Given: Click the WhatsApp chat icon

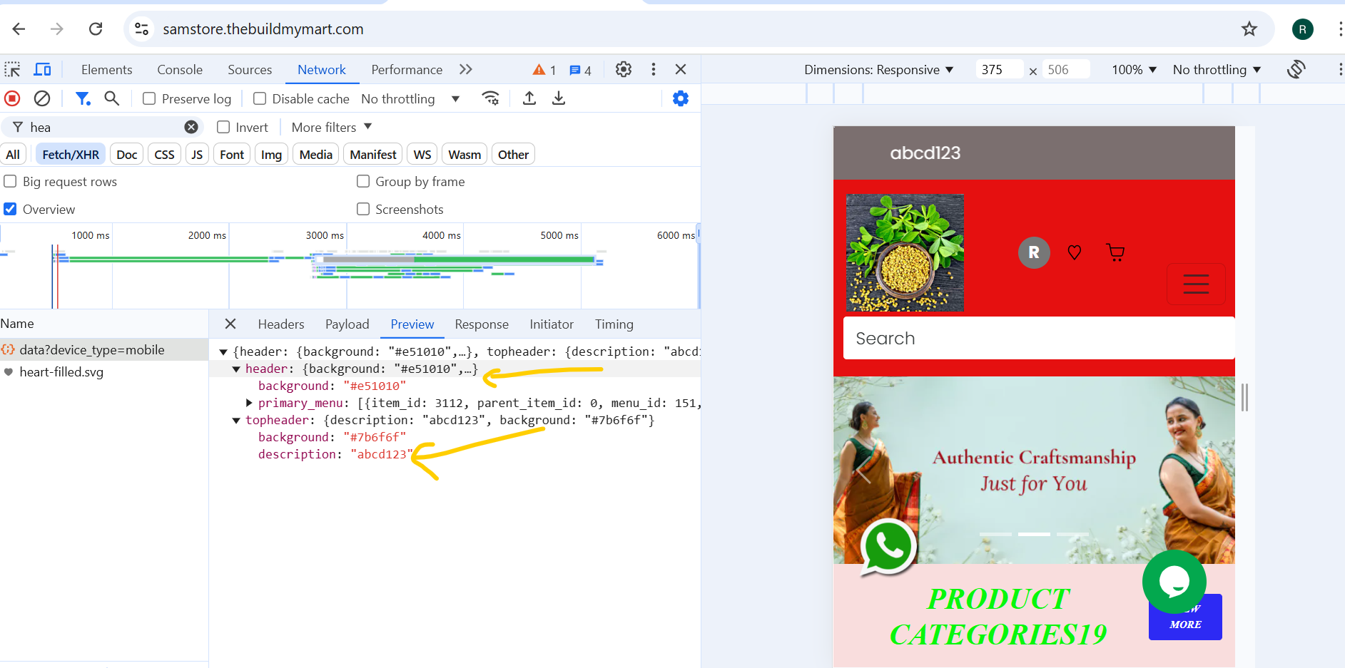Looking at the screenshot, I should [888, 547].
